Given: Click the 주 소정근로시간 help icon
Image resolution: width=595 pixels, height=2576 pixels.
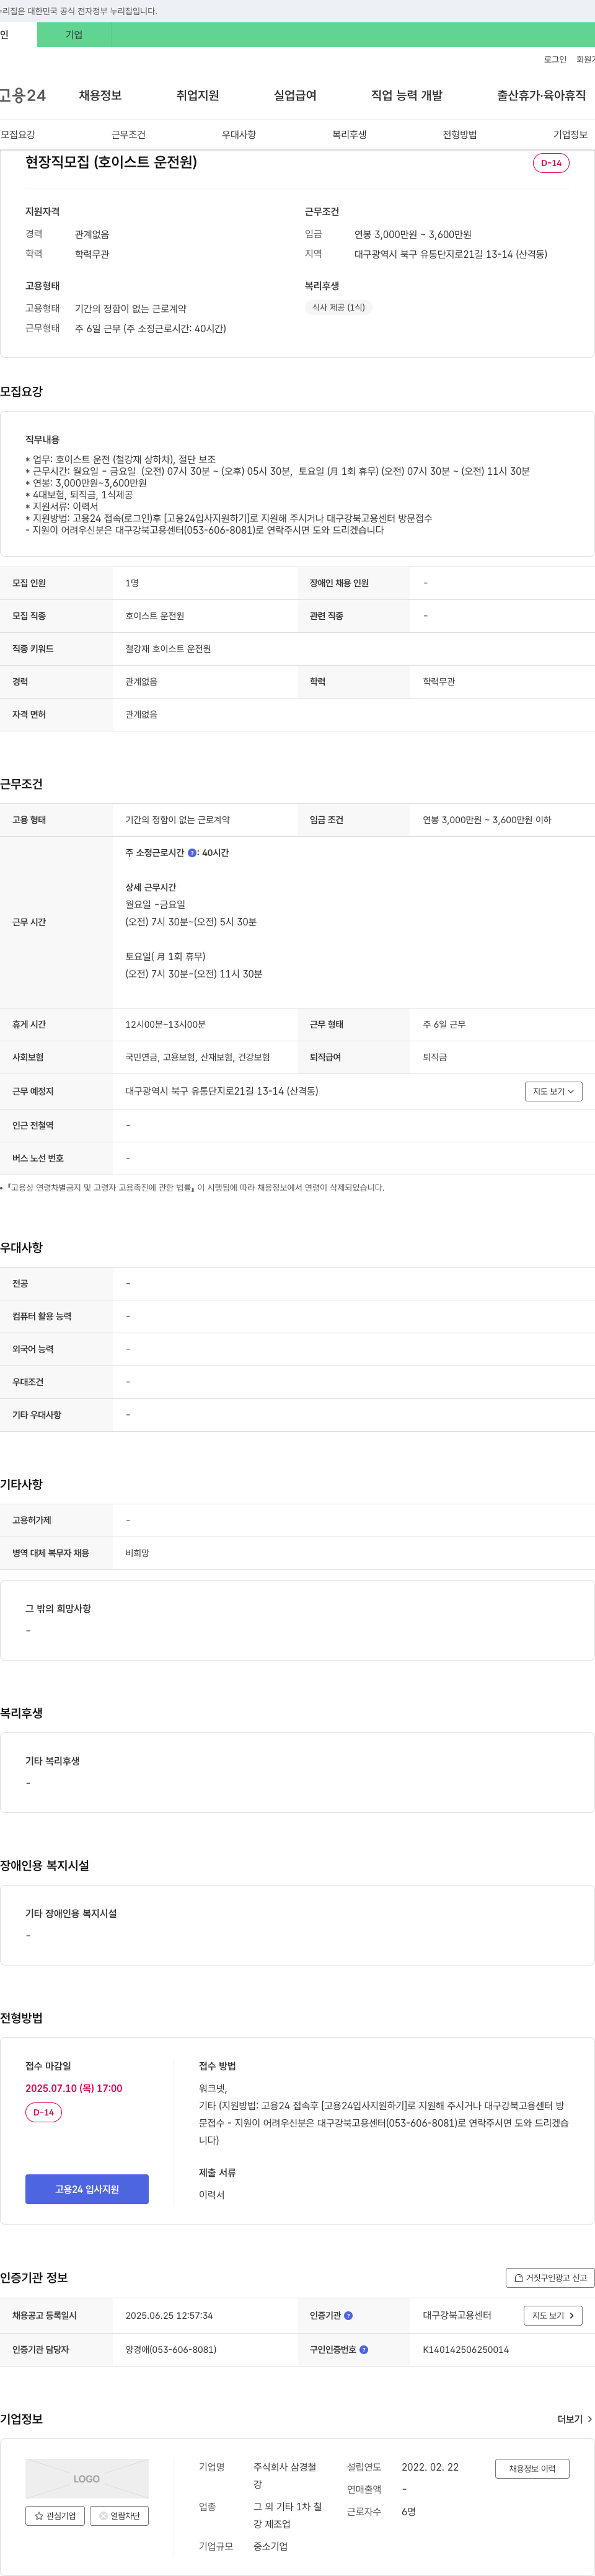Looking at the screenshot, I should [x=192, y=853].
